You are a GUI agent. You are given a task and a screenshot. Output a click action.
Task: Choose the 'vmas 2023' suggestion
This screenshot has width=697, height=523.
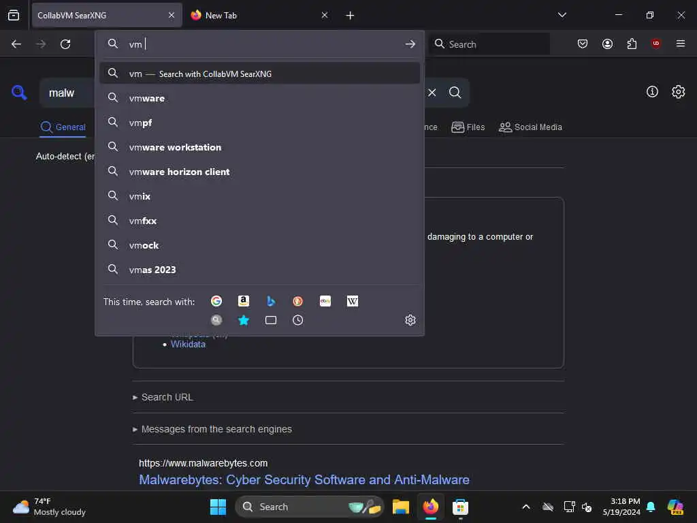[x=259, y=269]
